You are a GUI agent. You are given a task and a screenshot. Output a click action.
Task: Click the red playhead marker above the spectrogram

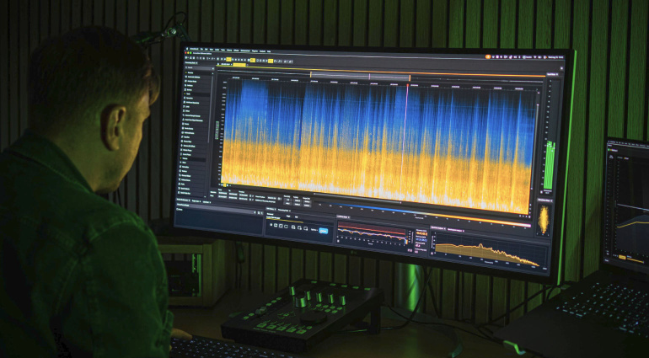pos(407,85)
